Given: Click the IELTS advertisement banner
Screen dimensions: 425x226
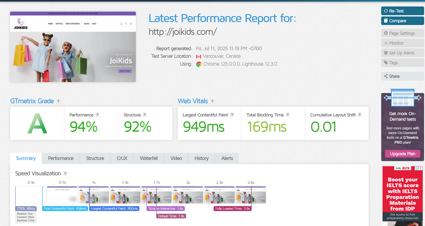Looking at the screenshot, I should (403, 196).
